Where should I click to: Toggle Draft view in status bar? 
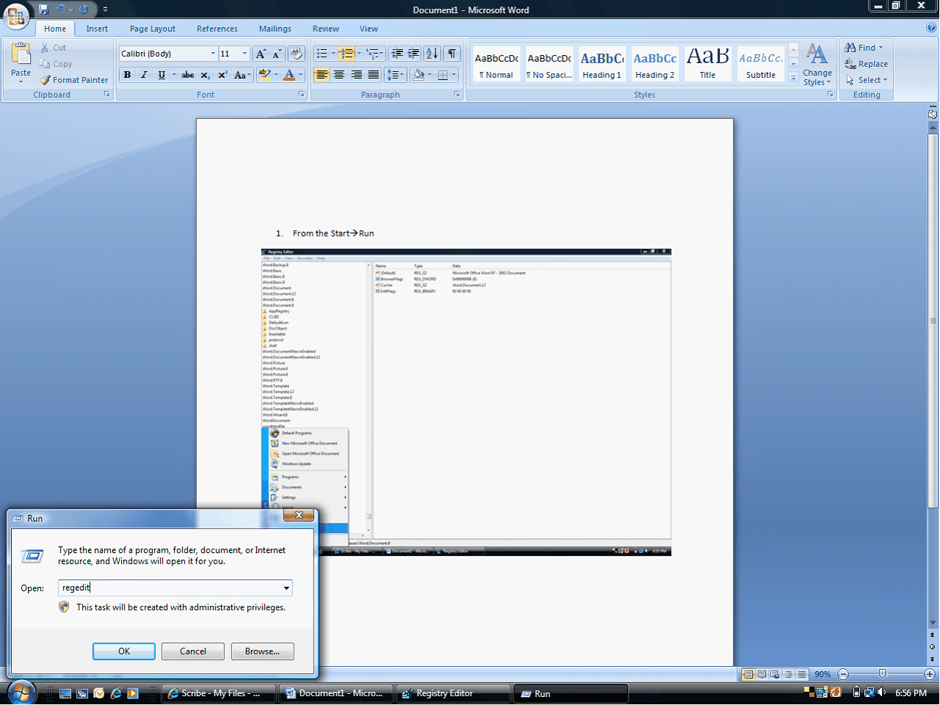click(801, 674)
